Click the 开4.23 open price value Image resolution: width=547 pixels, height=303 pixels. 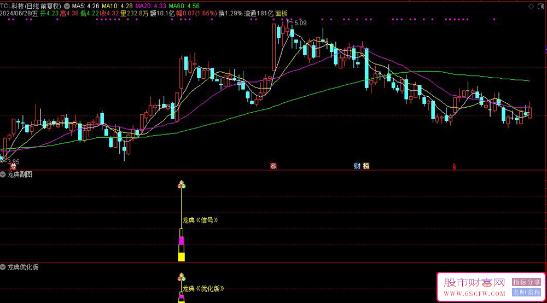click(x=49, y=14)
